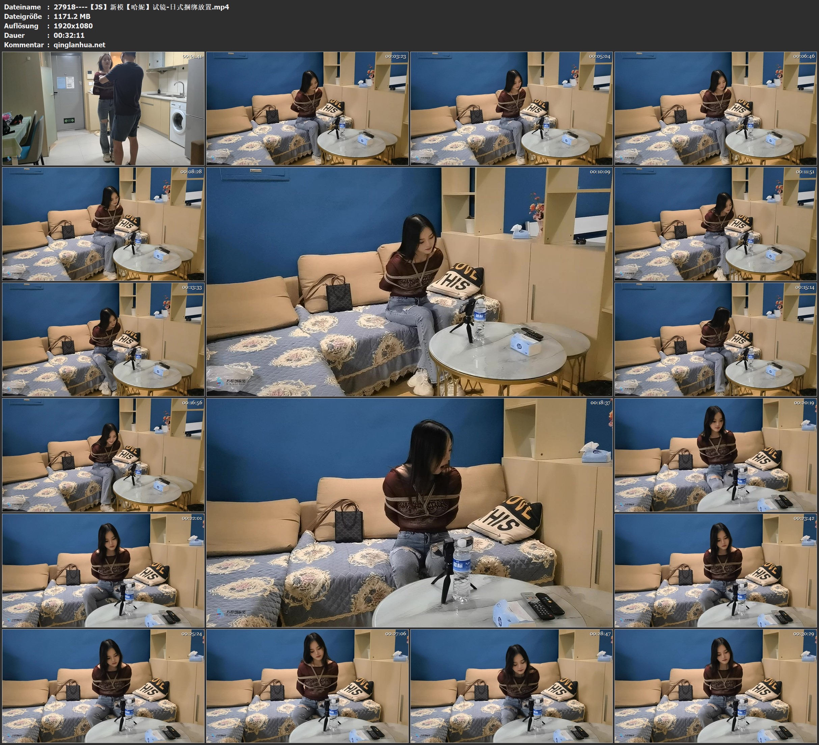
Task: Click the frame timestamped 00:11:51
Action: pos(716,224)
